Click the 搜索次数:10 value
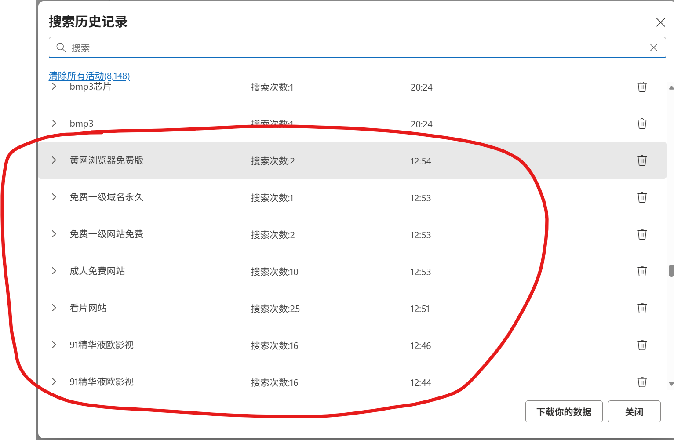This screenshot has height=440, width=674. tap(274, 272)
